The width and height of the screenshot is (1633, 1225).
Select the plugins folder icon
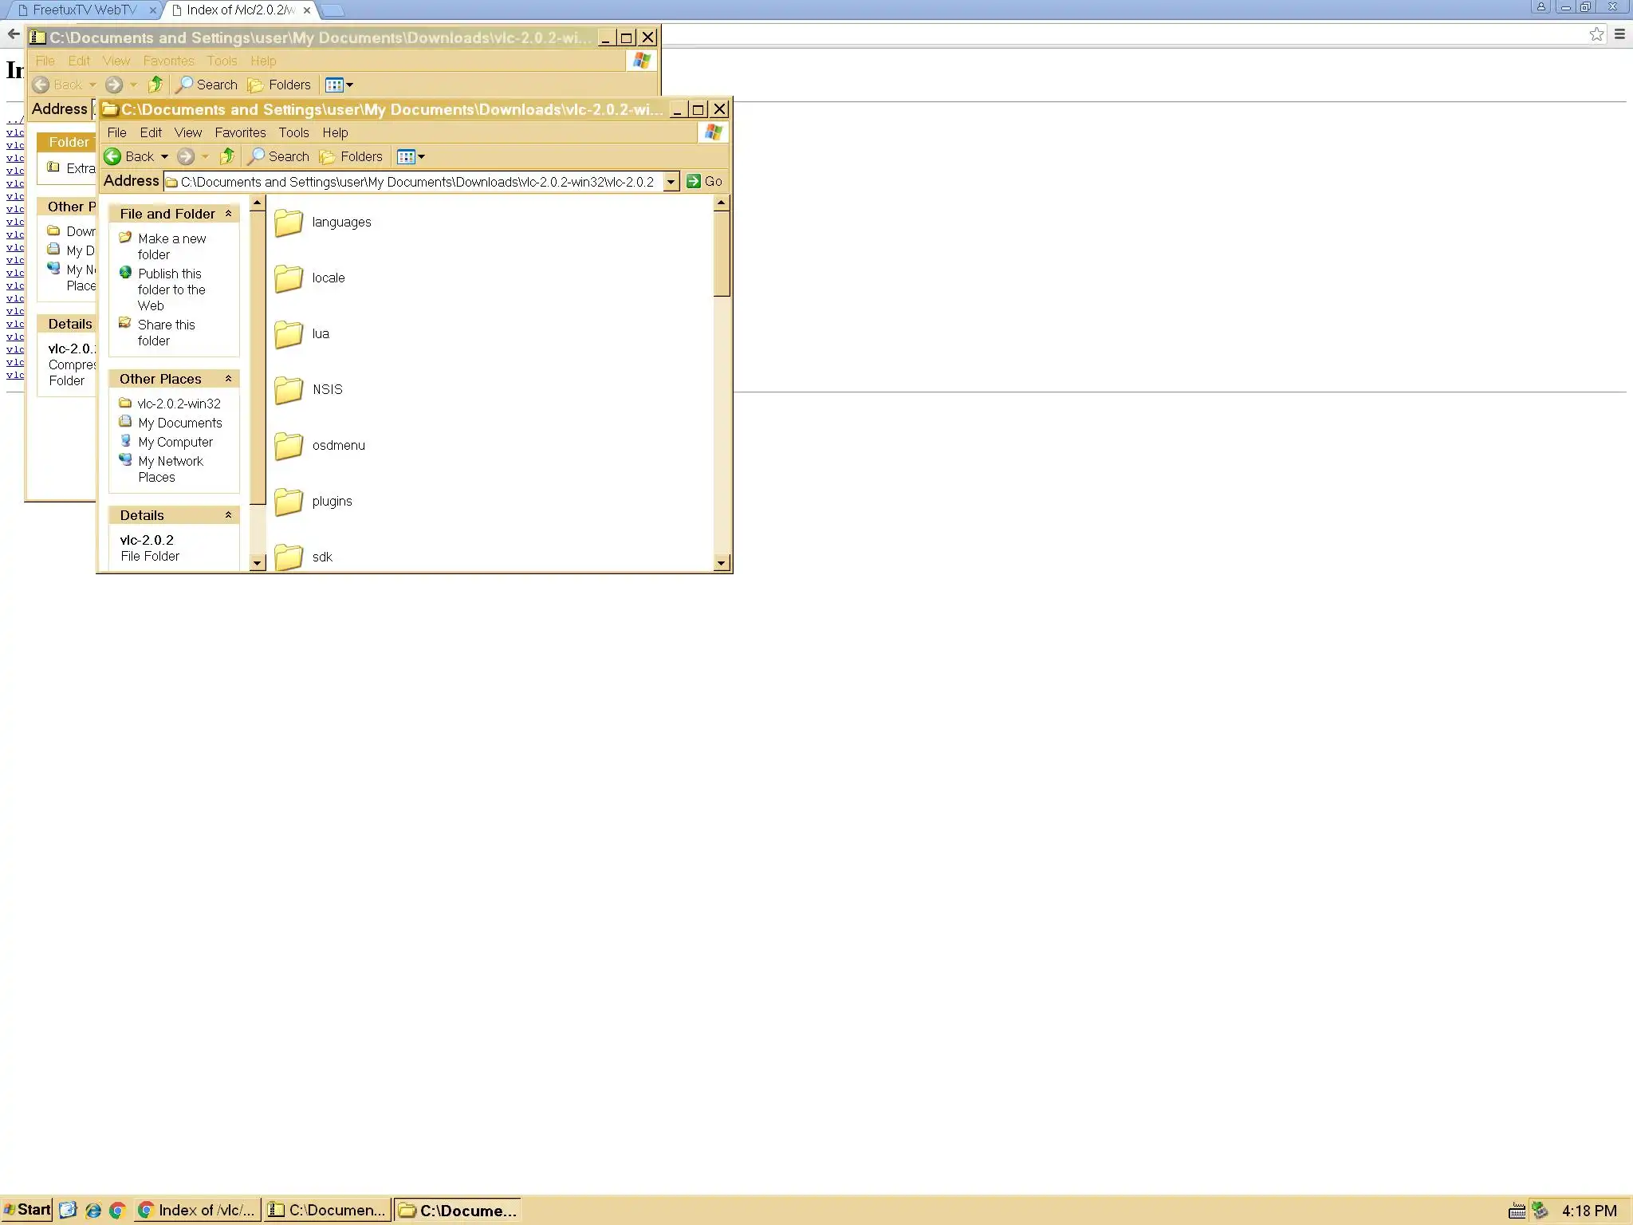pyautogui.click(x=289, y=502)
